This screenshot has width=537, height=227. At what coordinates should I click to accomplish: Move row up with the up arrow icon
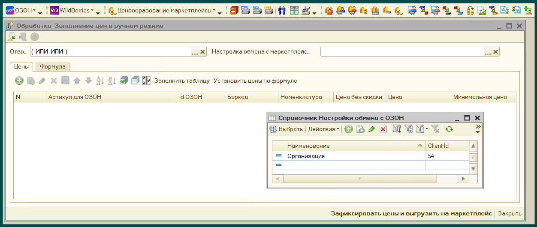click(77, 81)
